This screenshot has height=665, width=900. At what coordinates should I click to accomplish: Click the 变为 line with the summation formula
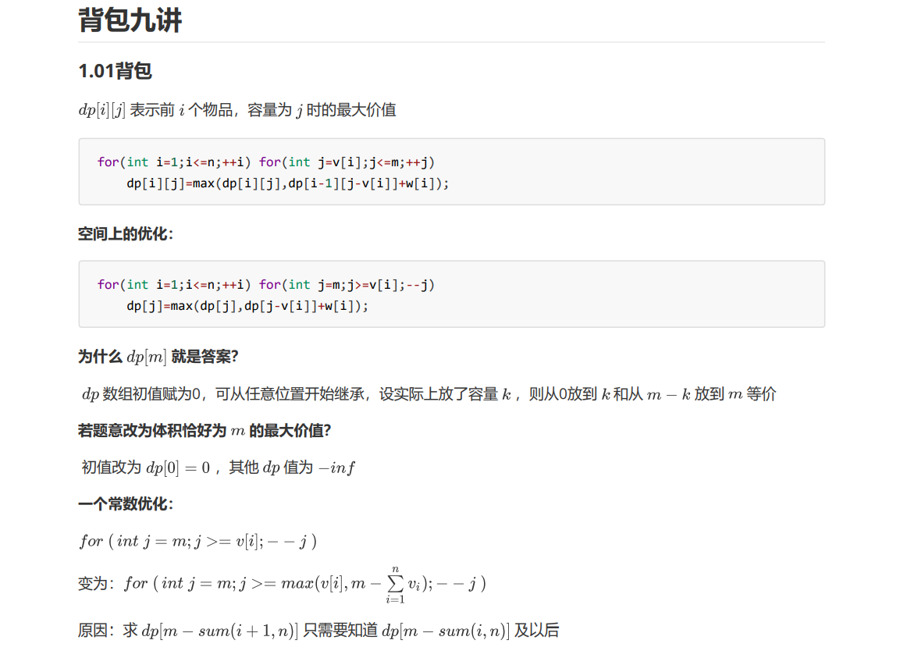(x=282, y=584)
